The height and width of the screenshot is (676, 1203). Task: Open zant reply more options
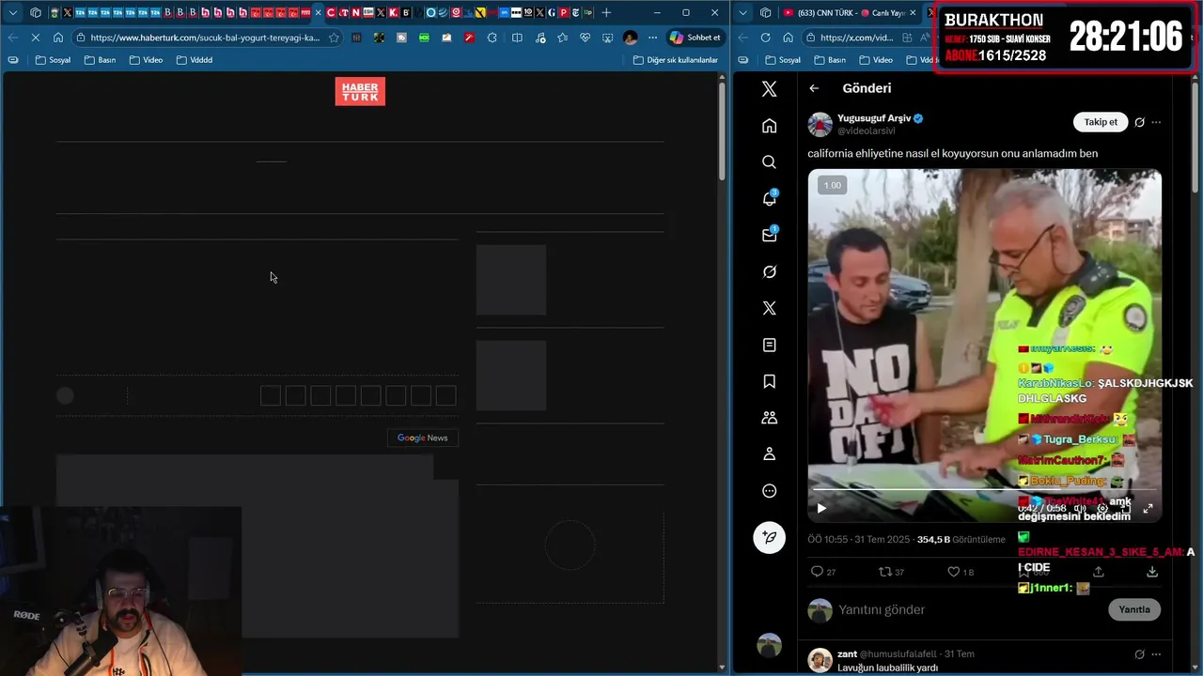coord(1156,654)
